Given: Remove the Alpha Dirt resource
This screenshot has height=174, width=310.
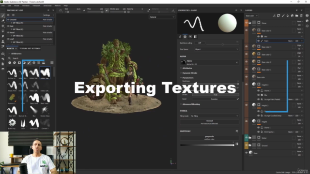Looking at the screenshot, I should pos(237,62).
